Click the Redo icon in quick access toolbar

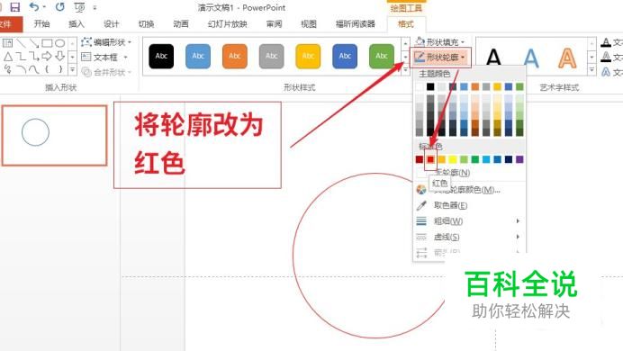(x=60, y=7)
